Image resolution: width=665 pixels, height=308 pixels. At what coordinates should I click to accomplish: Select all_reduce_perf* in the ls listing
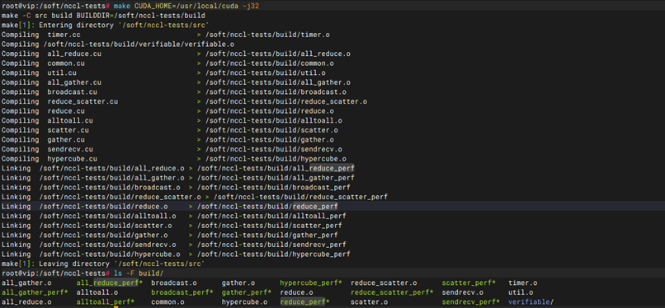(x=110, y=283)
